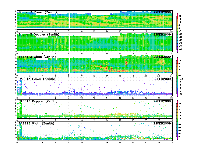Click the orange swatch between 6 and 9
198x153 pixels.
[177, 65]
